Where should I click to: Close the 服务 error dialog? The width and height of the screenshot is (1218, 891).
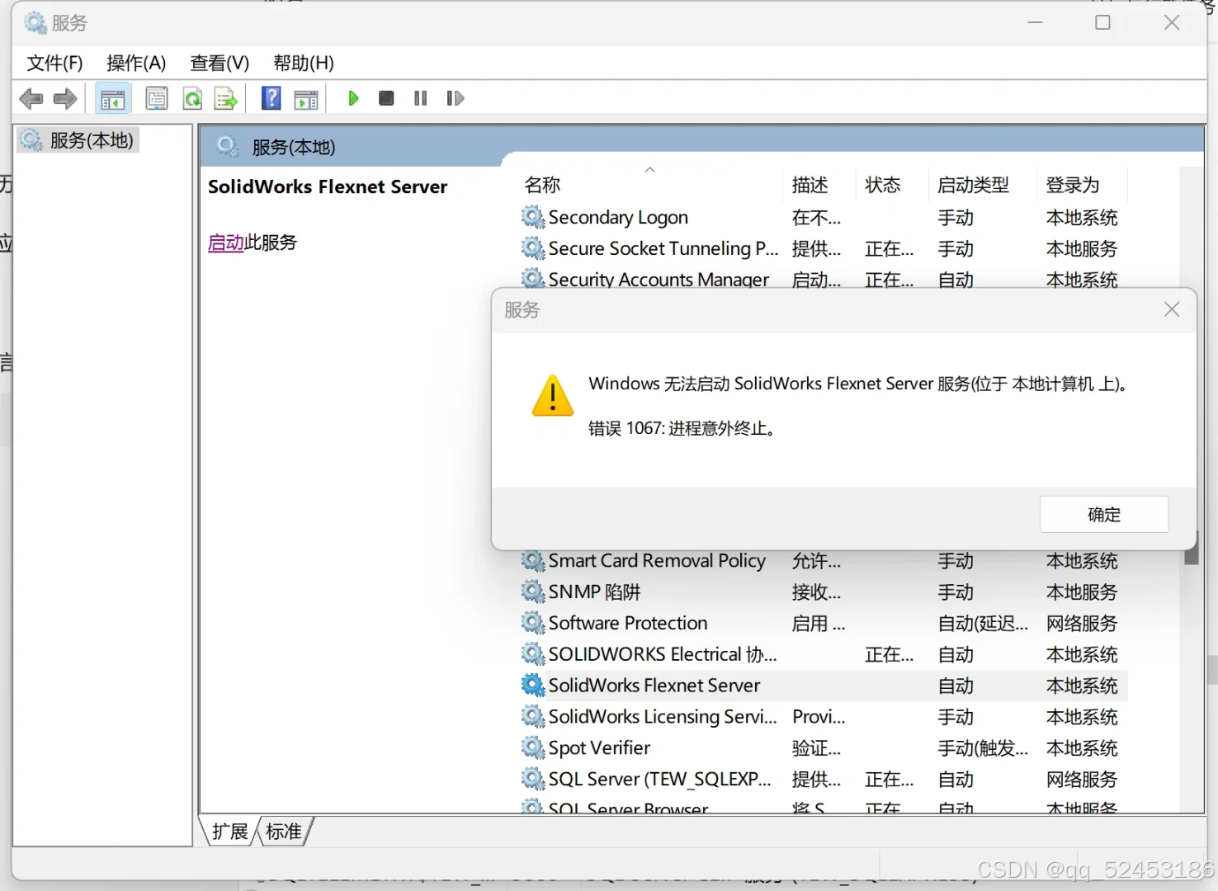click(1172, 309)
